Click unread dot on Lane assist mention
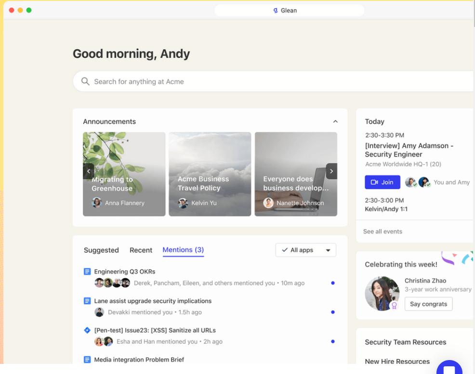475x374 pixels. pyautogui.click(x=333, y=312)
